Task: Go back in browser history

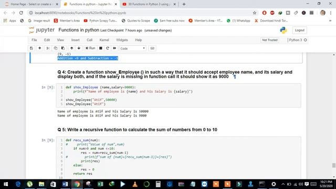Action: tap(6, 13)
